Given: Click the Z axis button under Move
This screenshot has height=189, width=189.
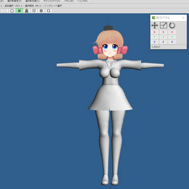Looking at the screenshot, I should (154, 42).
